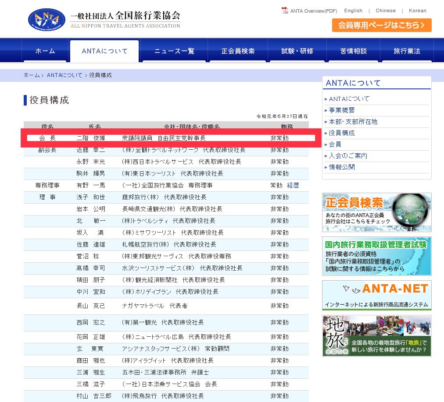Click the date text 令和元年6月27日現在

pyautogui.click(x=282, y=116)
